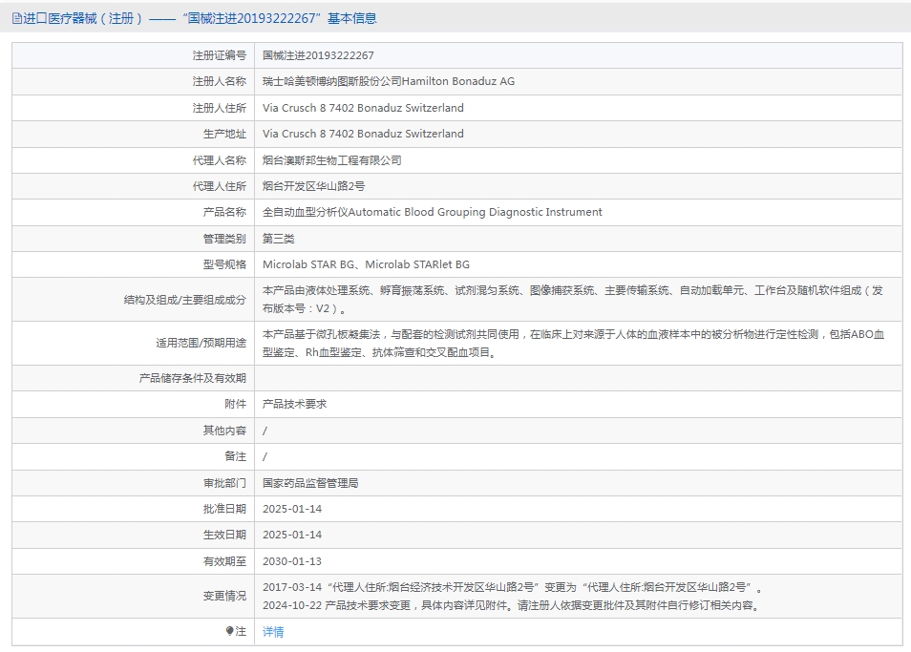Click the 生产地址 address value
This screenshot has height=652, width=911.
click(363, 134)
